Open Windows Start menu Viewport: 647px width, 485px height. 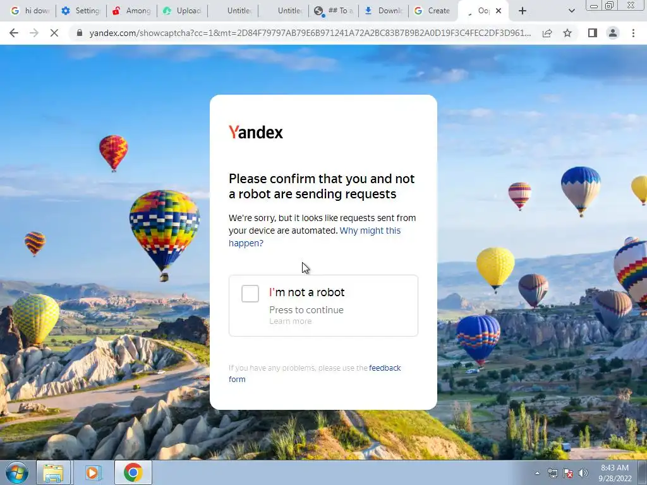coord(16,472)
